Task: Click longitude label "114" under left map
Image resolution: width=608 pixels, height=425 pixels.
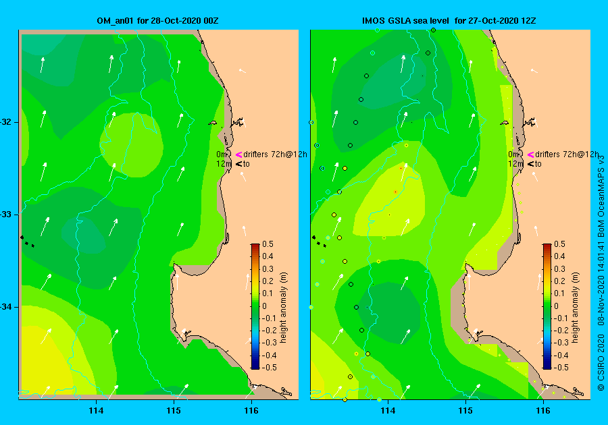Action: click(96, 411)
